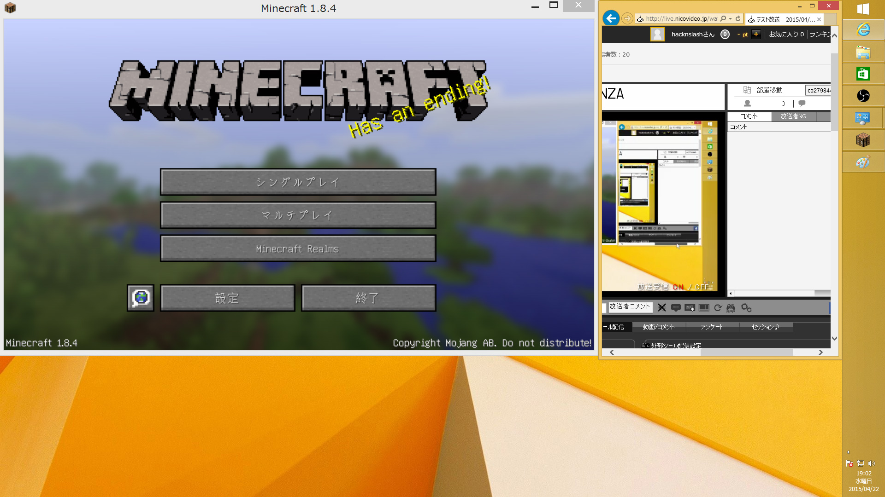The height and width of the screenshot is (497, 885).
Task: Switch to the 放送者NG tab
Action: coord(793,116)
